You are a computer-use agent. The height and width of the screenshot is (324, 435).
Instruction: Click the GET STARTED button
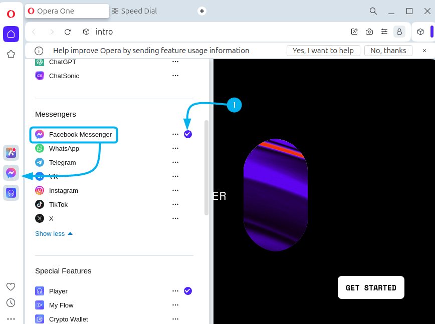tap(371, 287)
